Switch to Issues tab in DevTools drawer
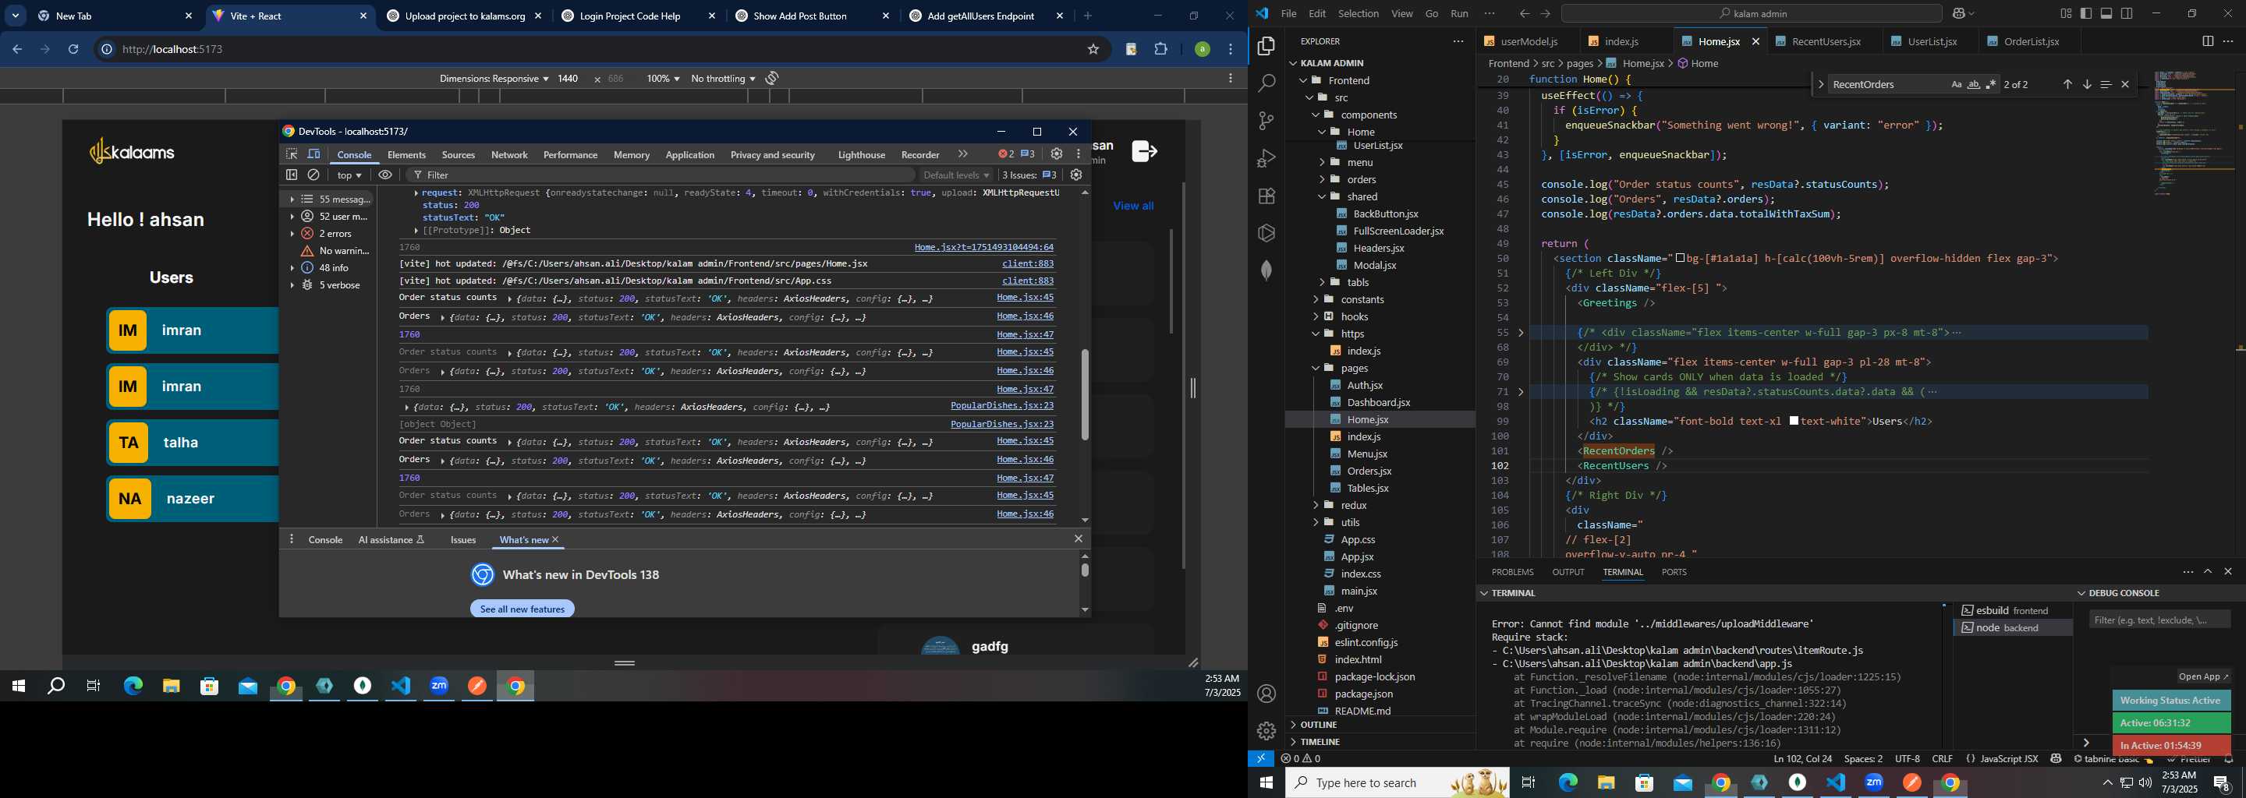The height and width of the screenshot is (798, 2246). [x=463, y=540]
